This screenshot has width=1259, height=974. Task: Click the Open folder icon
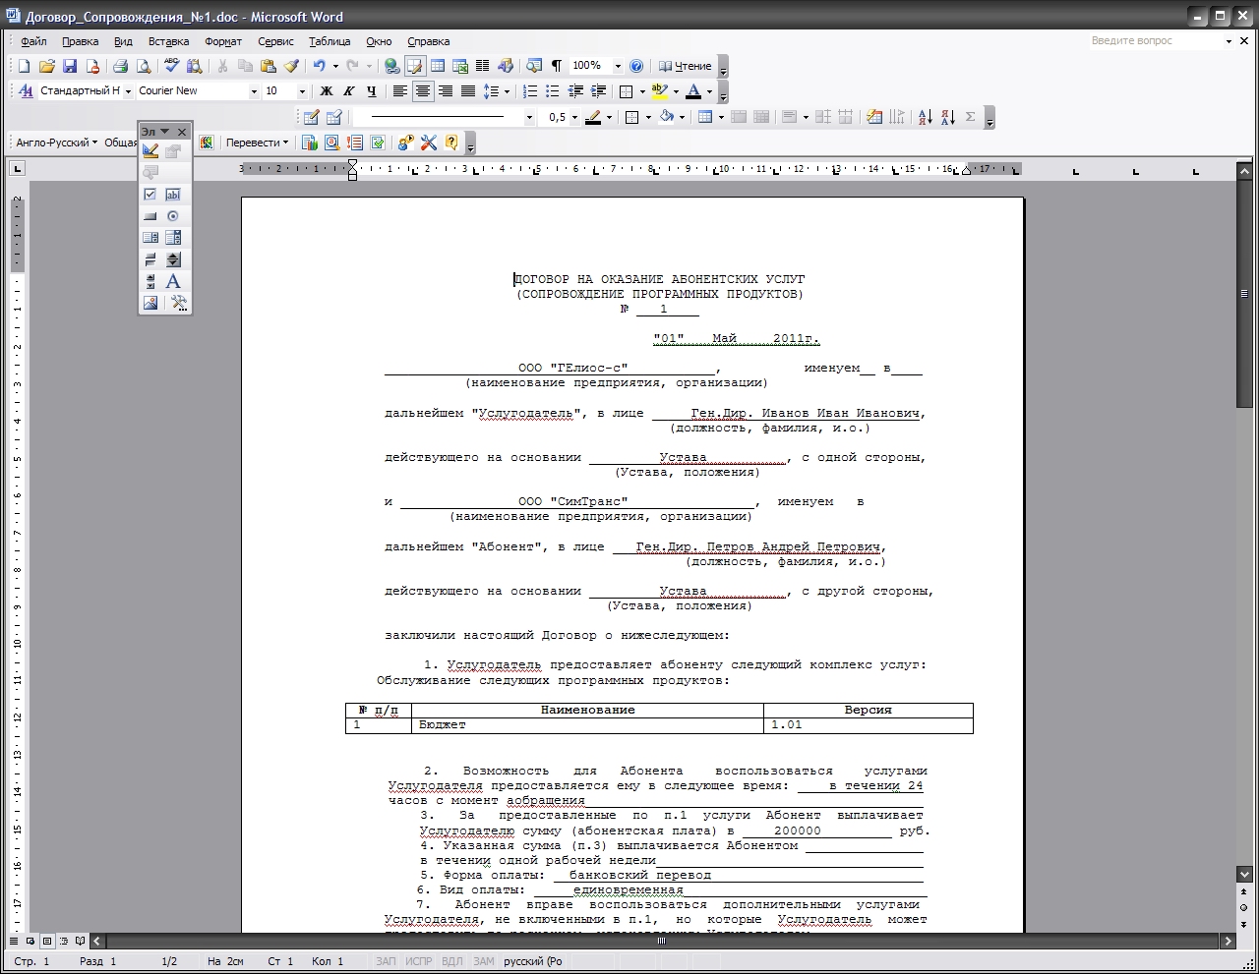click(47, 66)
